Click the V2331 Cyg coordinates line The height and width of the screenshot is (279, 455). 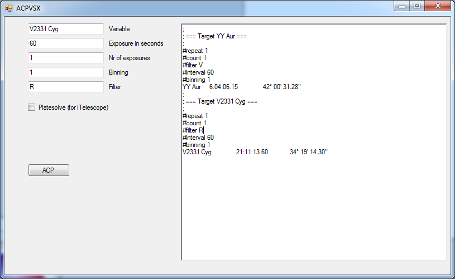pos(255,152)
